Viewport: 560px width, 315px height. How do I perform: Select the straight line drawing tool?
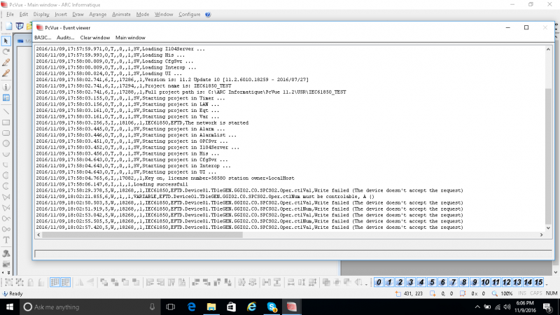coord(6,112)
